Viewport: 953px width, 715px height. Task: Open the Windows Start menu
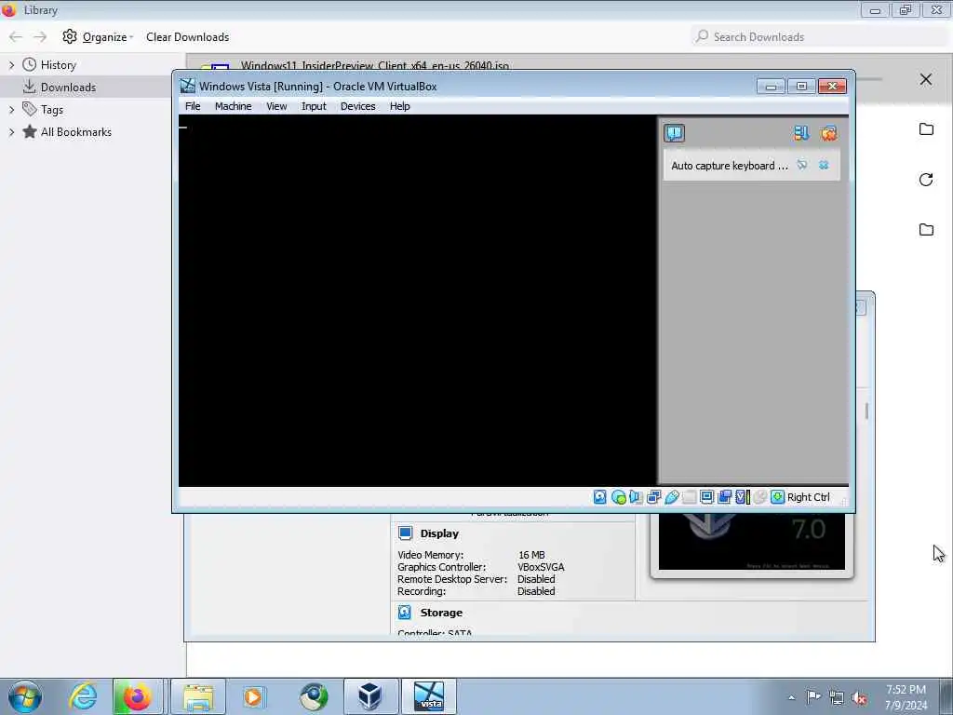click(x=24, y=696)
